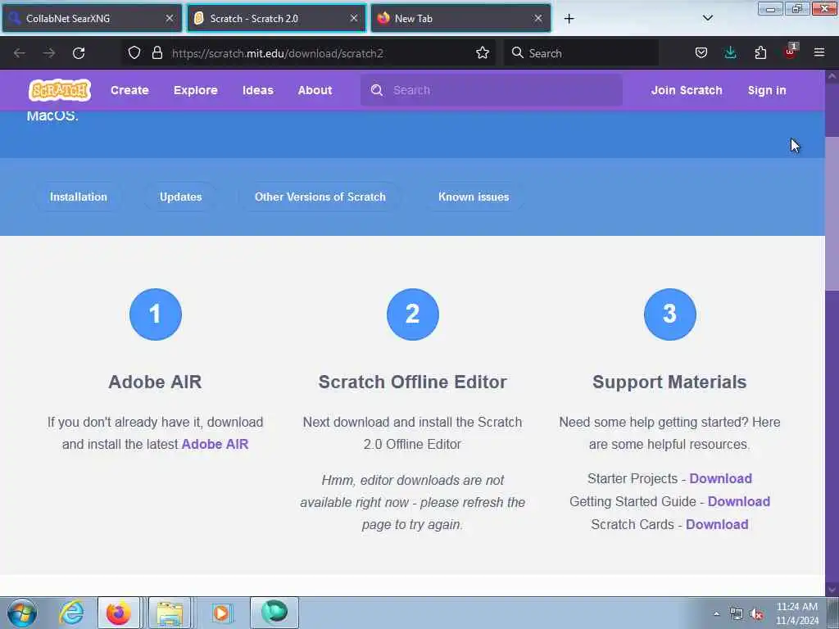Jump to the Installation section
Viewport: 839px width, 629px height.
click(x=79, y=197)
